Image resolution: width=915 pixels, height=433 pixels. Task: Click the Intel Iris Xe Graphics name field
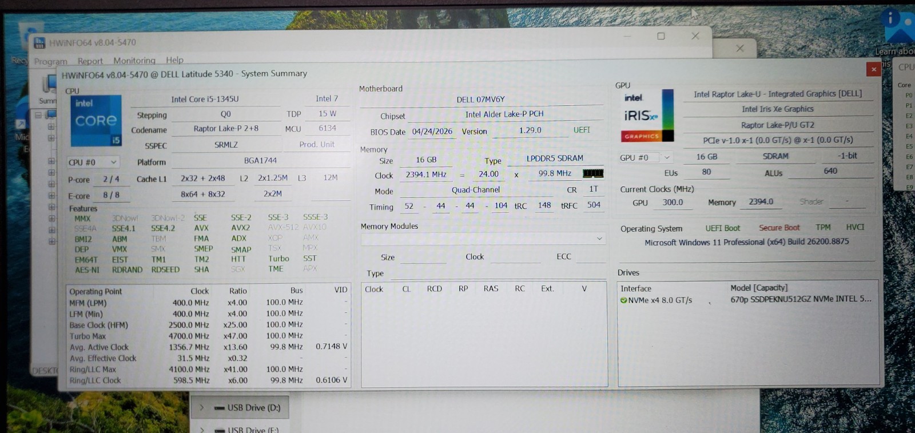click(778, 109)
